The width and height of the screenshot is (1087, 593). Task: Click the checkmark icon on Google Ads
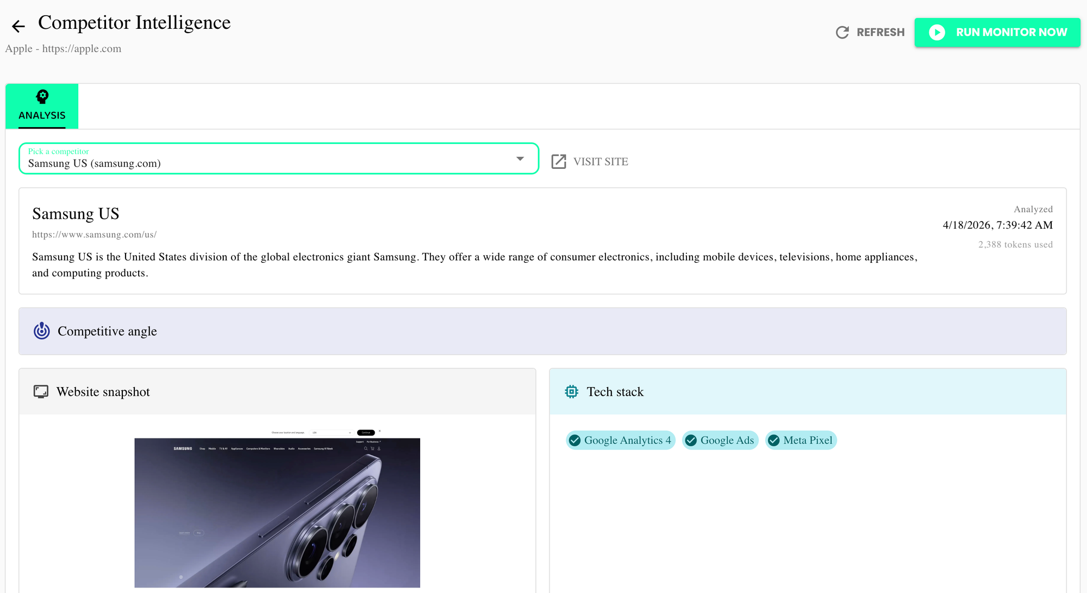[x=691, y=440]
